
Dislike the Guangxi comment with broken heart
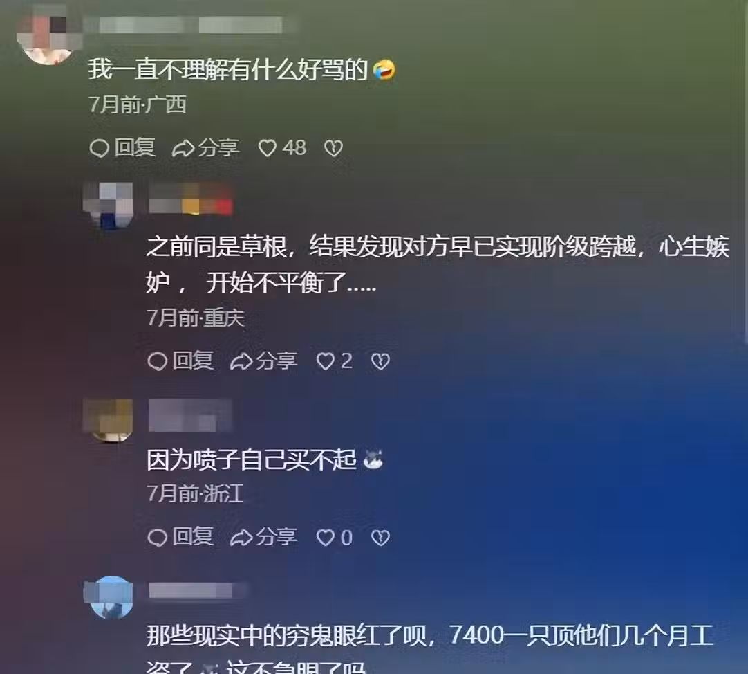[x=333, y=148]
